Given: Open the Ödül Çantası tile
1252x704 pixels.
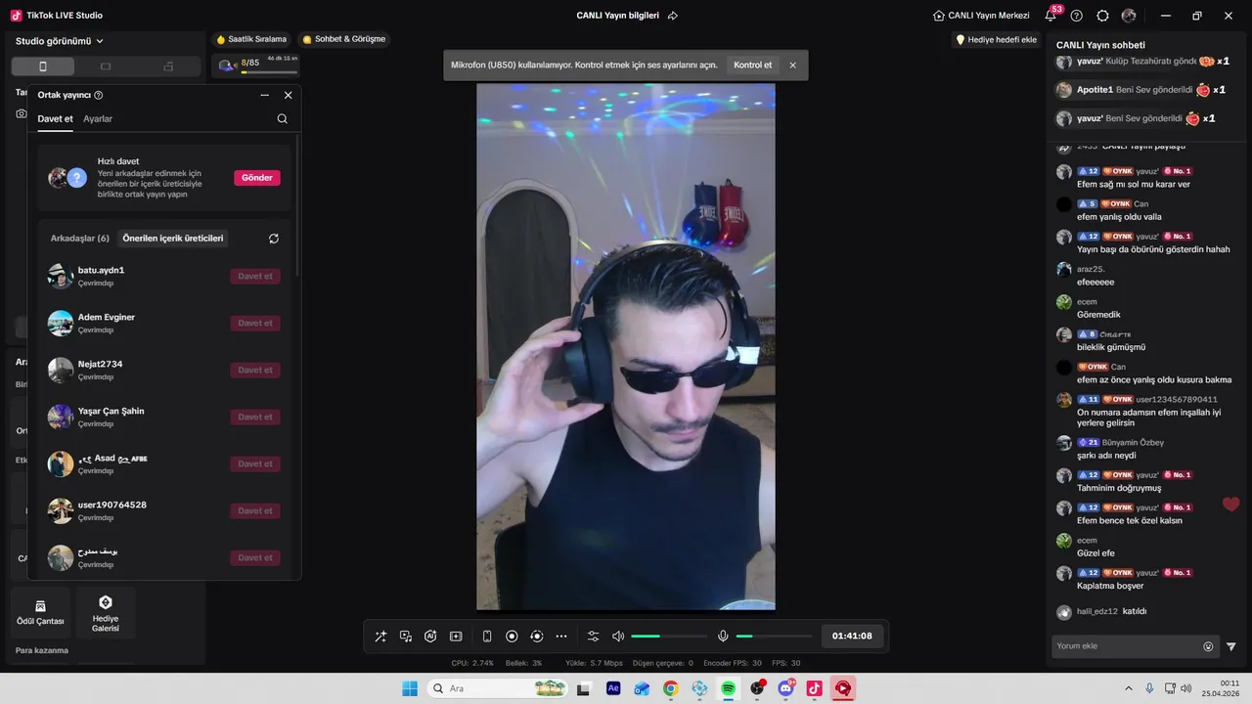Looking at the screenshot, I should 40,613.
